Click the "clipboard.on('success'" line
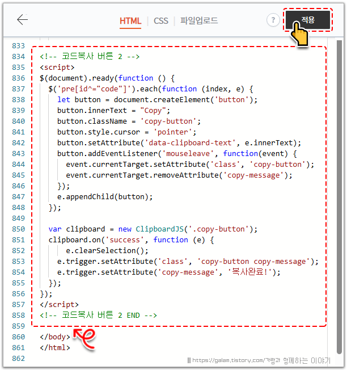The image size is (347, 370). point(131,240)
